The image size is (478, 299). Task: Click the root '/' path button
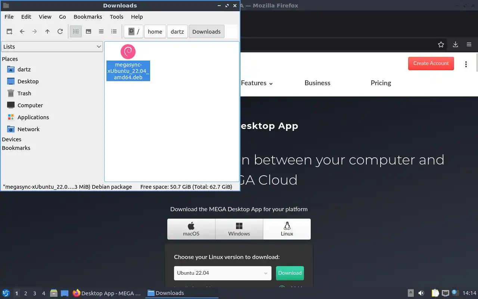tap(134, 32)
